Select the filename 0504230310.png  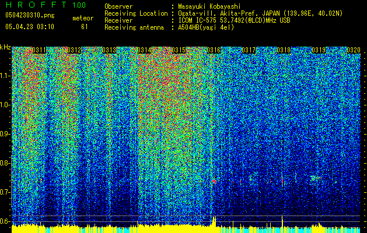[30, 15]
